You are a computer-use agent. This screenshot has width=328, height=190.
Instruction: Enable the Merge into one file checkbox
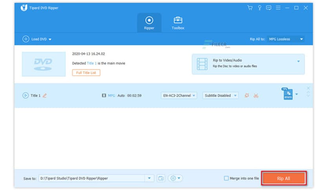tap(226, 178)
